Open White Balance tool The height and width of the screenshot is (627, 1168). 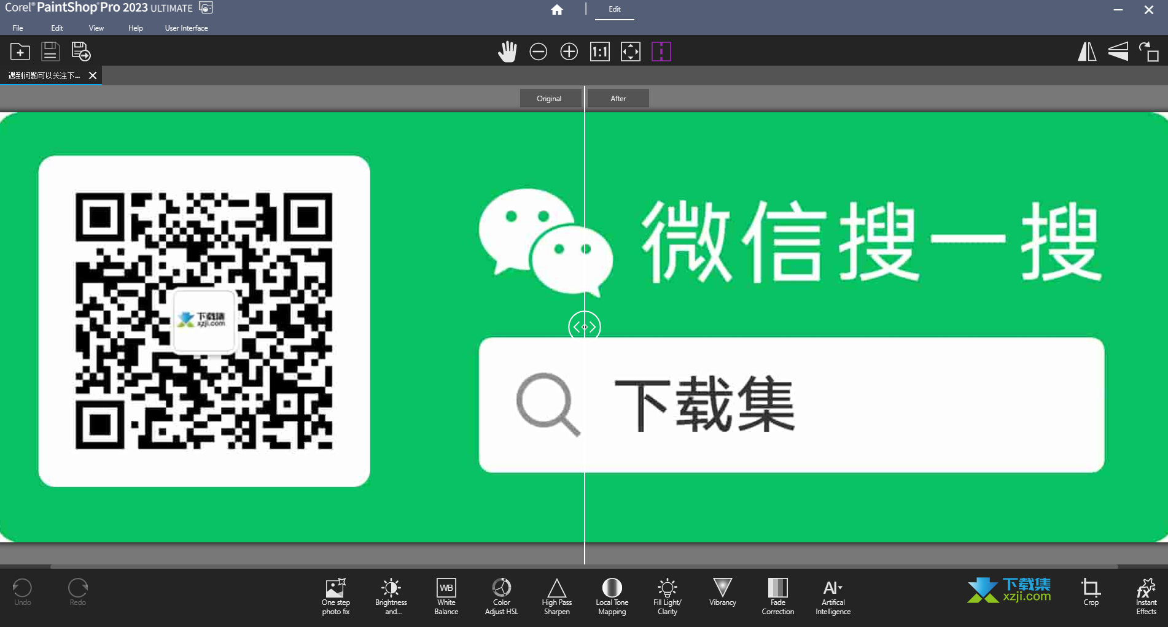446,596
